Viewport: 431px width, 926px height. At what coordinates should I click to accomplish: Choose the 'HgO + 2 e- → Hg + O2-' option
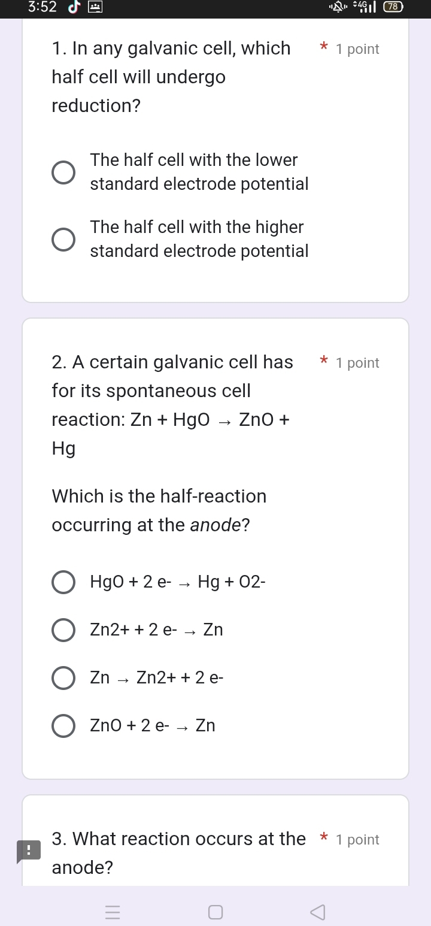pyautogui.click(x=63, y=582)
